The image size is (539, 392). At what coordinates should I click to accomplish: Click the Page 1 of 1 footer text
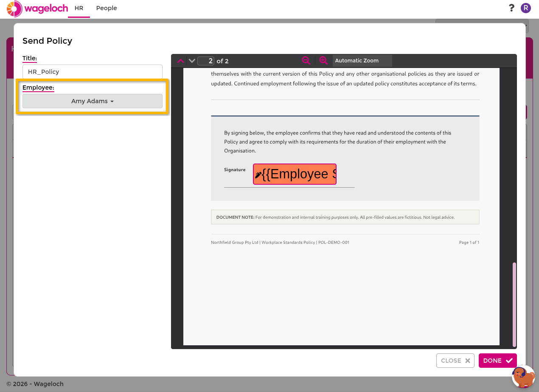pos(469,243)
